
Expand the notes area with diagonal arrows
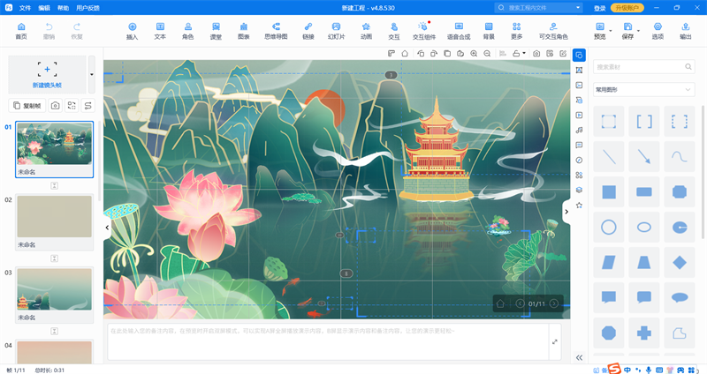[x=555, y=342]
